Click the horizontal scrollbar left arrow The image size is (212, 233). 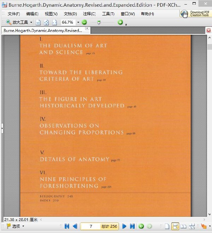click(41, 220)
